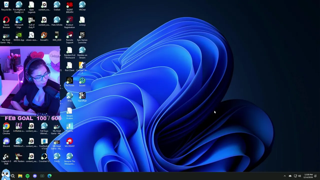Select the 2c90a6da-a... image file
The width and height of the screenshot is (320, 180).
pyautogui.click(x=19, y=127)
